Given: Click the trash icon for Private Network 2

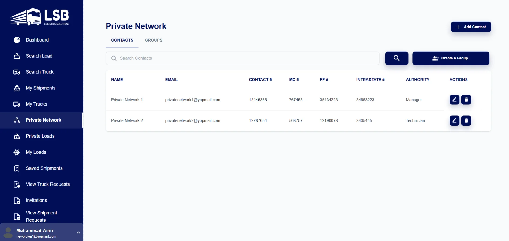Looking at the screenshot, I should point(466,120).
